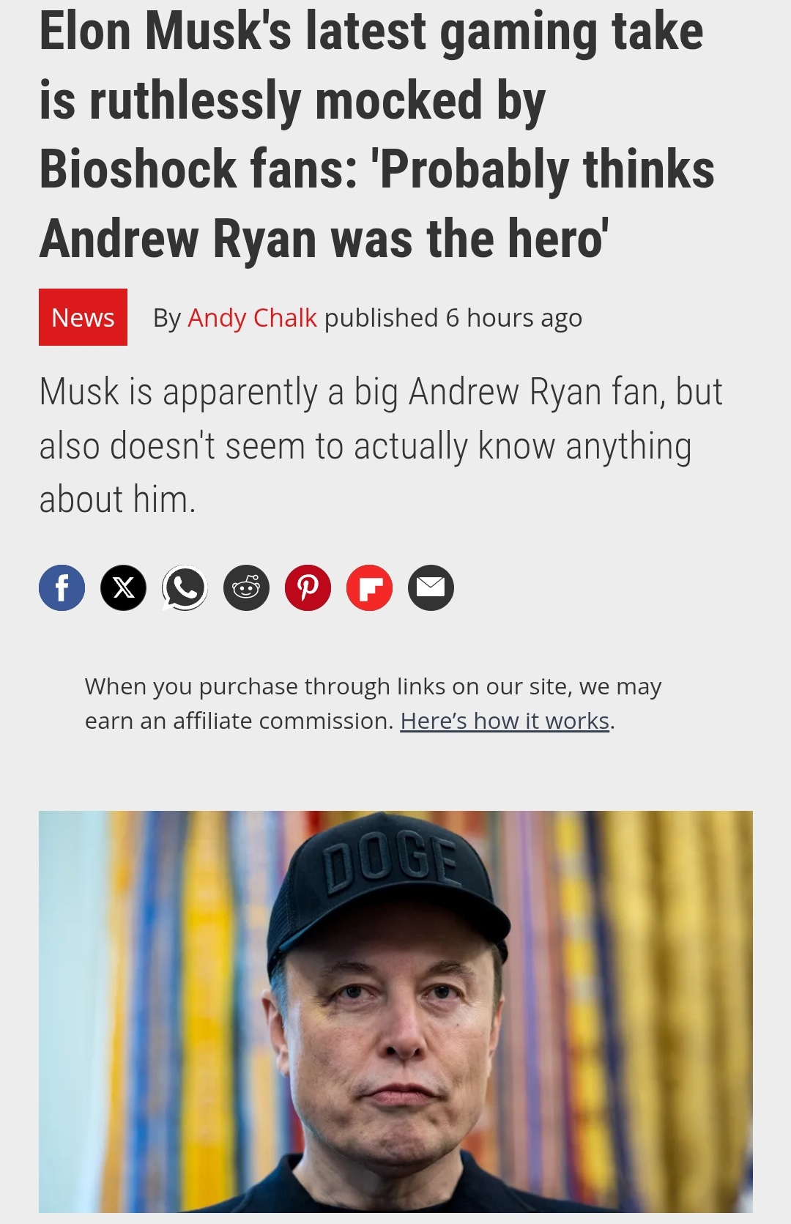Open author Andy Chalk's profile link
Image resolution: width=791 pixels, height=1224 pixels.
tap(252, 318)
